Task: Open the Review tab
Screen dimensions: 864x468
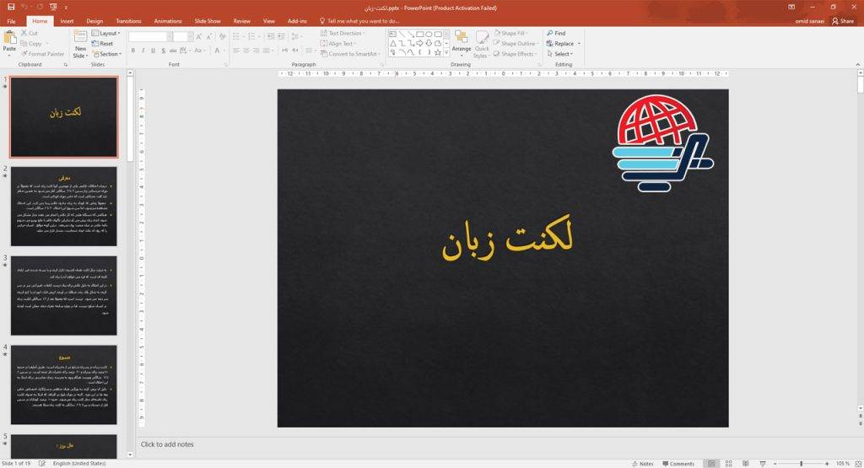Action: point(241,21)
